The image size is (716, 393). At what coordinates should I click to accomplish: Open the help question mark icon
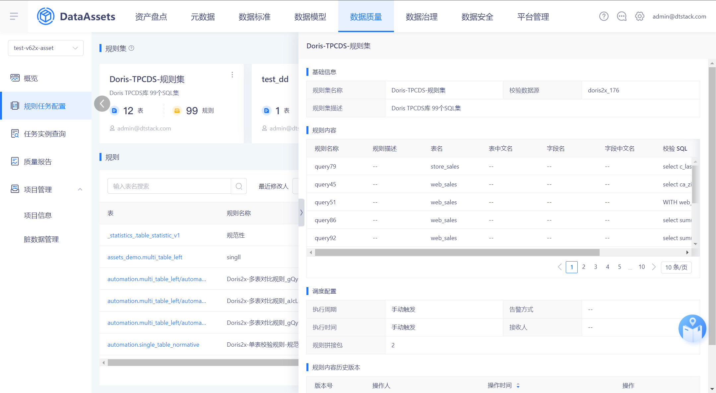pos(604,16)
